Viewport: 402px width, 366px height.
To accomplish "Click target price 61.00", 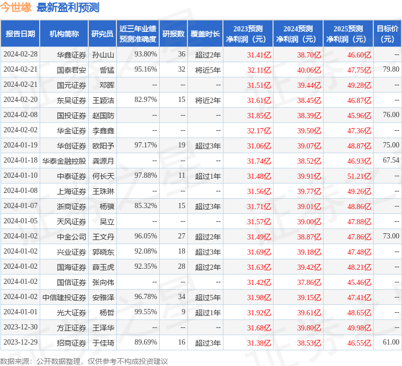I will [x=391, y=342].
